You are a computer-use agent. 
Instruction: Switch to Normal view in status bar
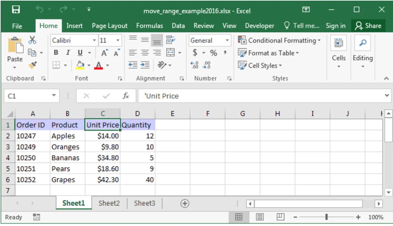coord(239,217)
